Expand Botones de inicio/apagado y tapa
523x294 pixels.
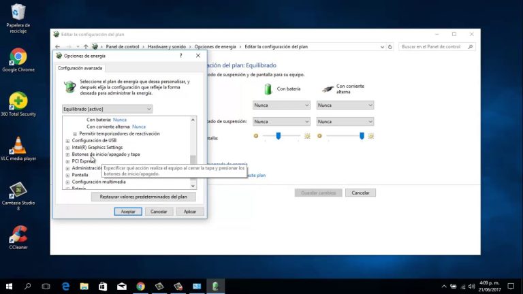point(67,154)
